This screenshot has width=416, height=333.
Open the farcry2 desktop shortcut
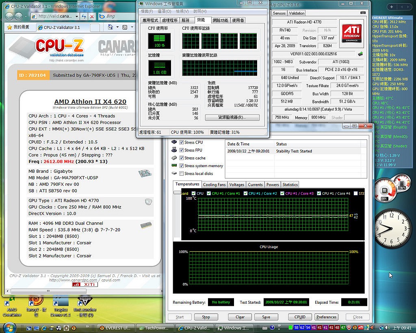pos(36,307)
